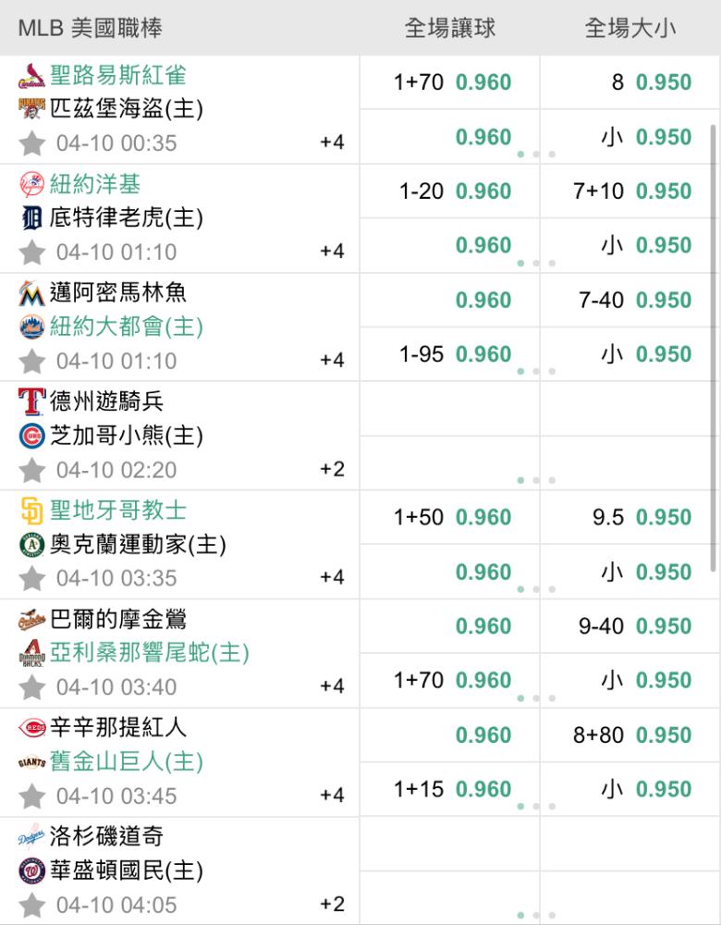Click the Chicago Cubs logo

tap(31, 437)
